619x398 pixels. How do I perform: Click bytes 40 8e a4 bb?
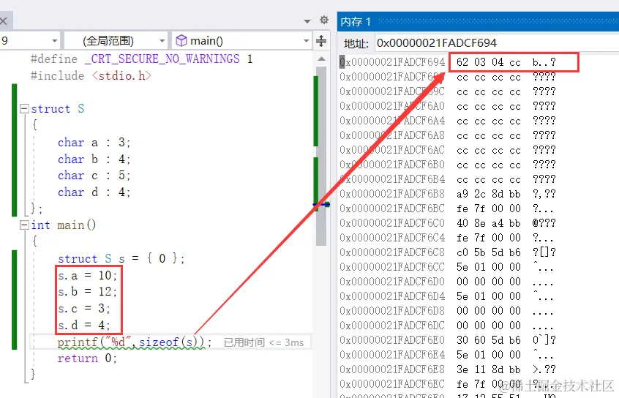[x=488, y=223]
